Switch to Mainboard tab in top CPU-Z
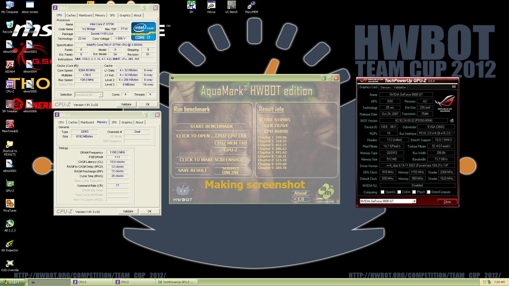 [85, 15]
